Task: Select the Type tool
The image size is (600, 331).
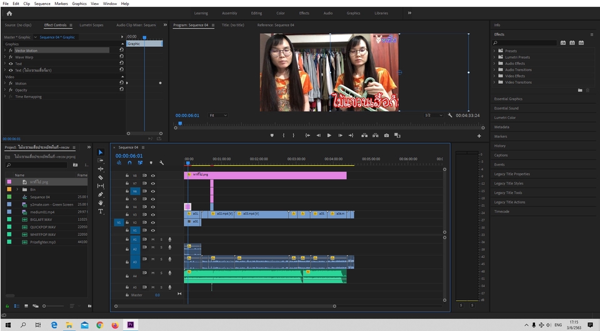Action: pyautogui.click(x=101, y=211)
